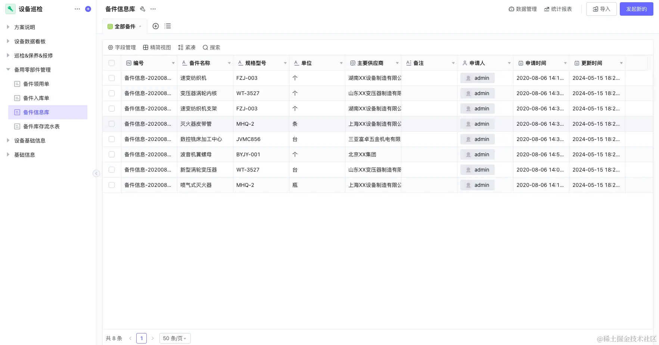Open the 单位 column dropdown arrow

(341, 63)
